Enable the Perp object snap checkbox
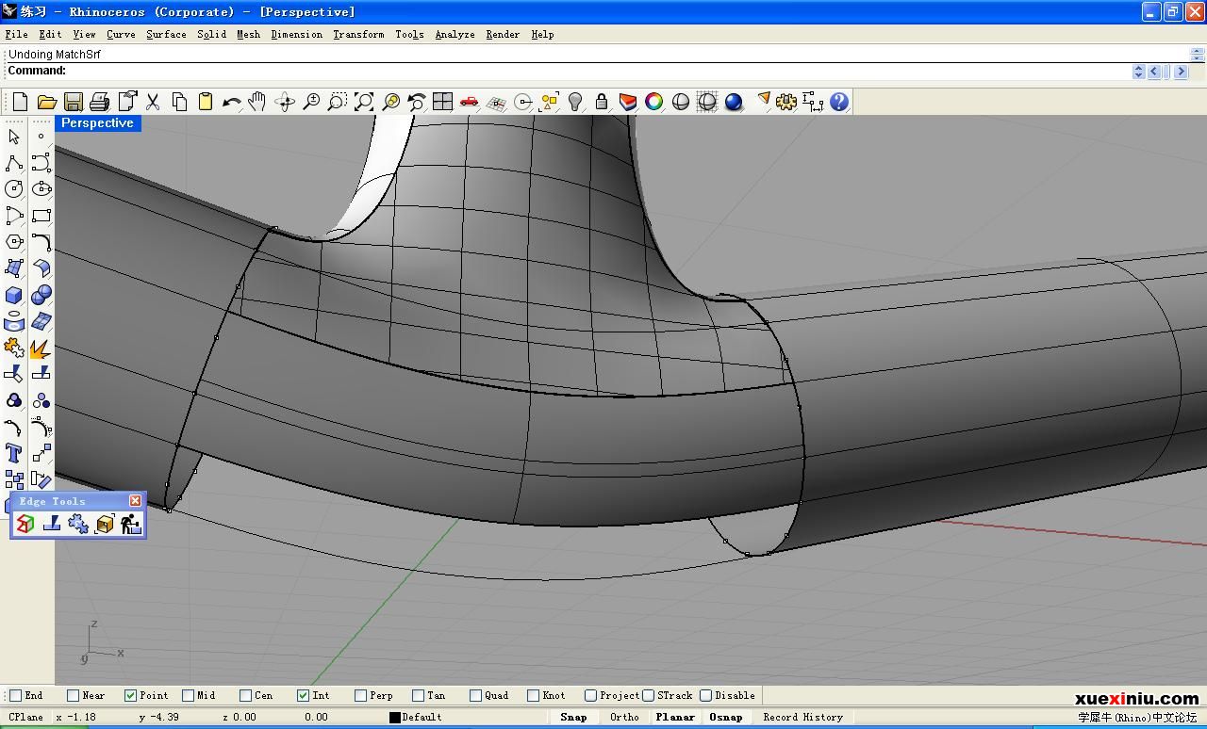Viewport: 1207px width, 729px height. (361, 696)
